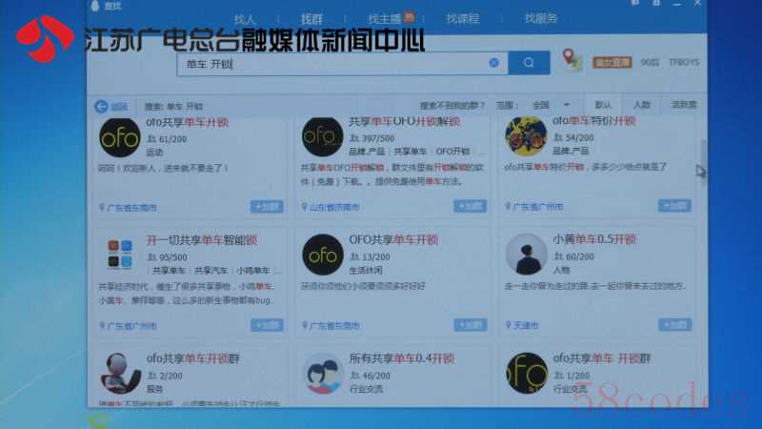The image size is (762, 429).
Task: Open the ofo共享单车 开锁群 1/200 title
Action: 602,358
